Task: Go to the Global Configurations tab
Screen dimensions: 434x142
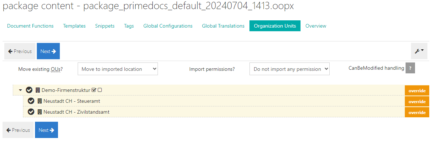Action: 168,26
